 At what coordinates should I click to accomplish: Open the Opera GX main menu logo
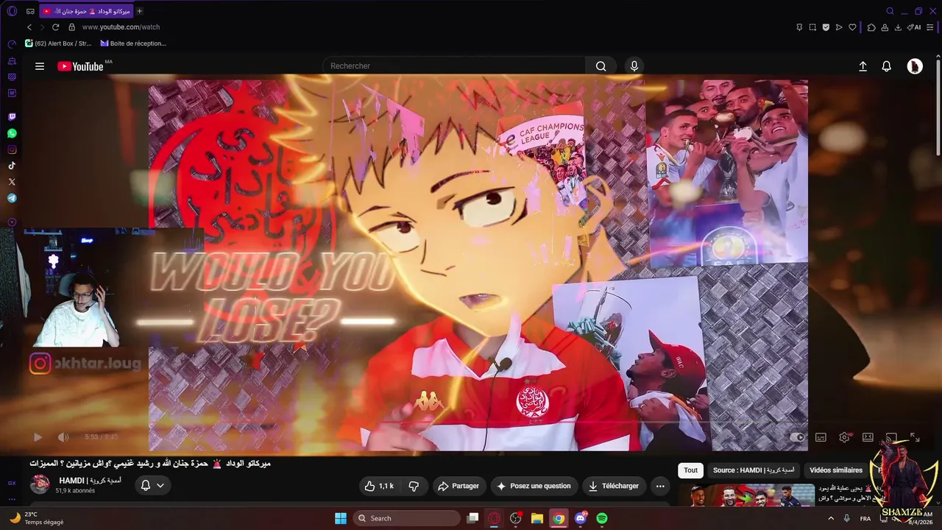click(x=12, y=11)
